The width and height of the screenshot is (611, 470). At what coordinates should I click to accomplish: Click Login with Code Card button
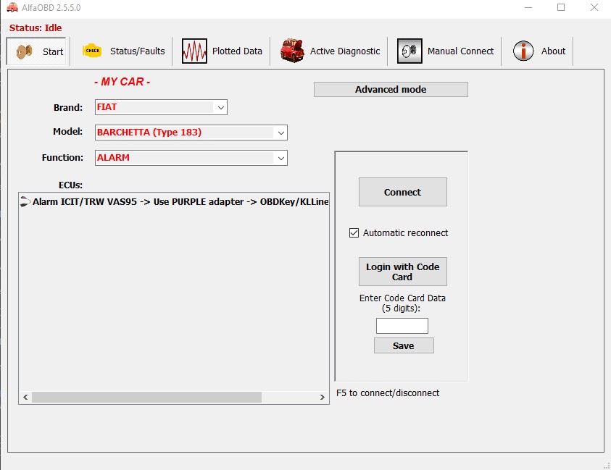[402, 272]
